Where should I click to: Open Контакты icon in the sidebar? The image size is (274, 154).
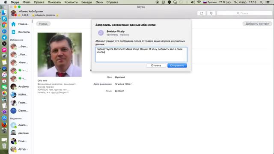click(13, 32)
